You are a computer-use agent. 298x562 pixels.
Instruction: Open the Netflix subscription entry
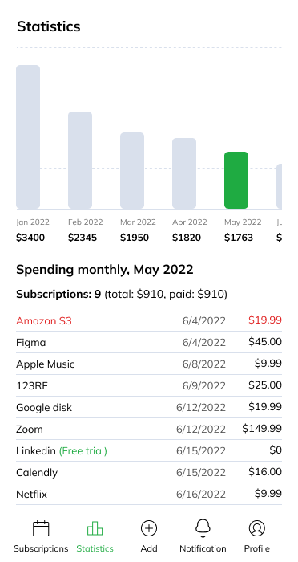click(x=149, y=494)
